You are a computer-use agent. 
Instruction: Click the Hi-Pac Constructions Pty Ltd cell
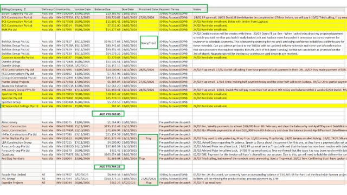point(21,134)
